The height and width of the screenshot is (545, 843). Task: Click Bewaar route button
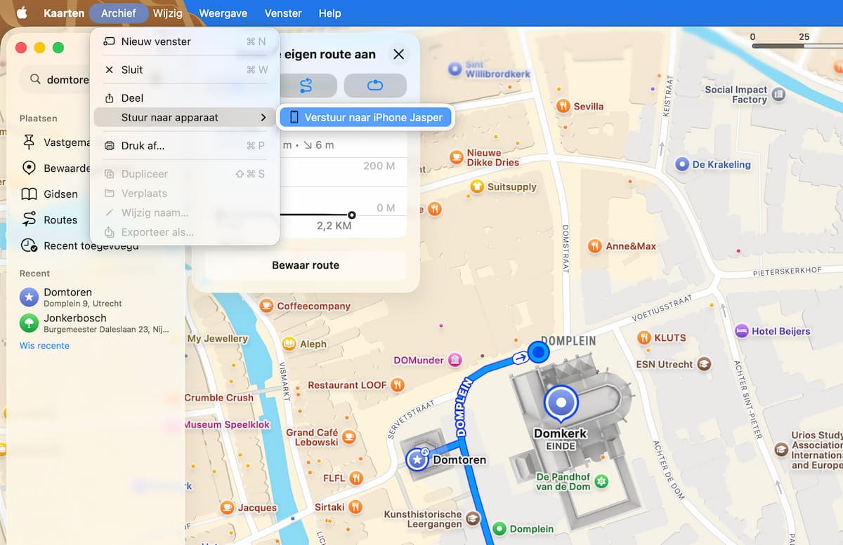click(x=306, y=265)
